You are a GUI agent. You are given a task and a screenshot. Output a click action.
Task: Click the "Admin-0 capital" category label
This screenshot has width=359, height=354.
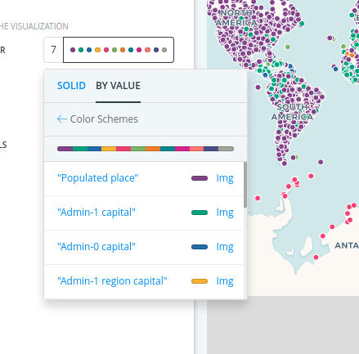(96, 247)
